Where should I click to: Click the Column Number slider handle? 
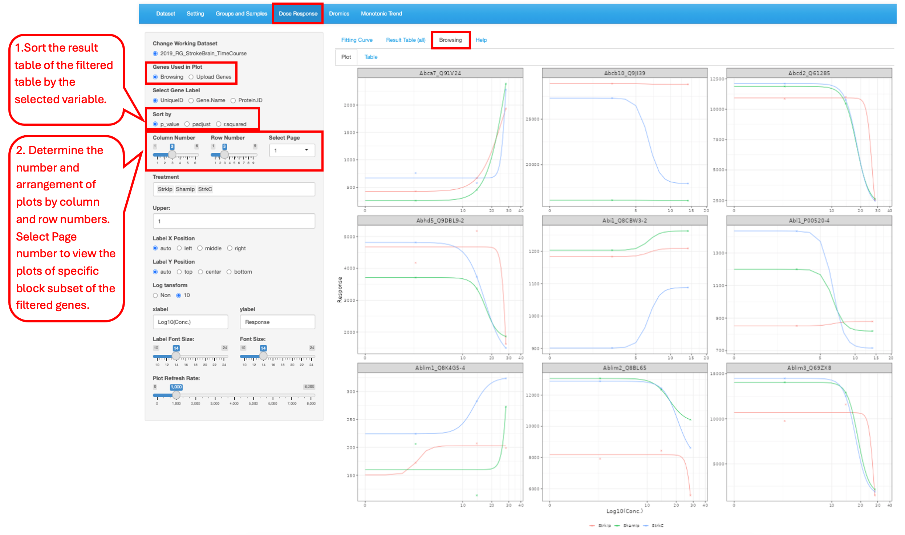172,154
